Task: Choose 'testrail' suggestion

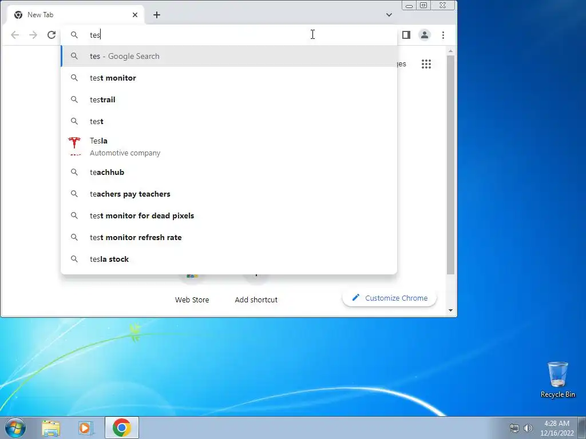Action: pos(229,99)
